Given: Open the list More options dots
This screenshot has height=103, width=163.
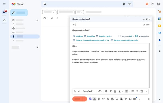Looking at the screenshot, I should (x=57, y=18).
